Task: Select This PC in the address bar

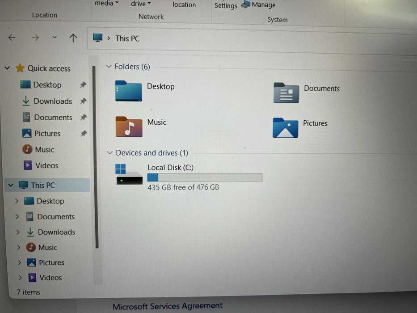Action: 127,38
